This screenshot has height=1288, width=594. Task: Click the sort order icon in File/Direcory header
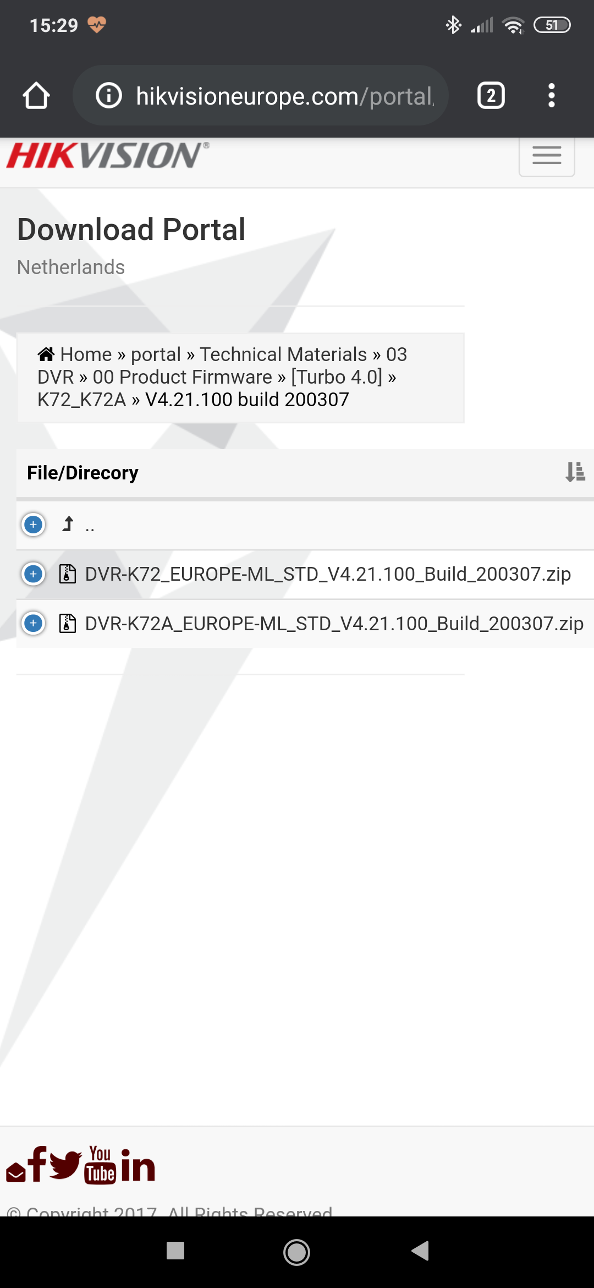pyautogui.click(x=574, y=472)
